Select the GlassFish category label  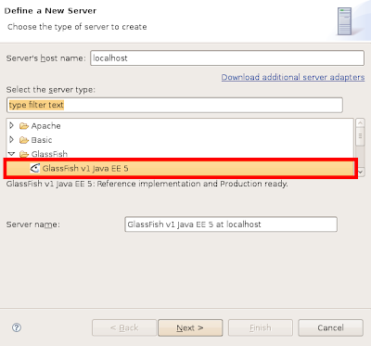pyautogui.click(x=49, y=154)
